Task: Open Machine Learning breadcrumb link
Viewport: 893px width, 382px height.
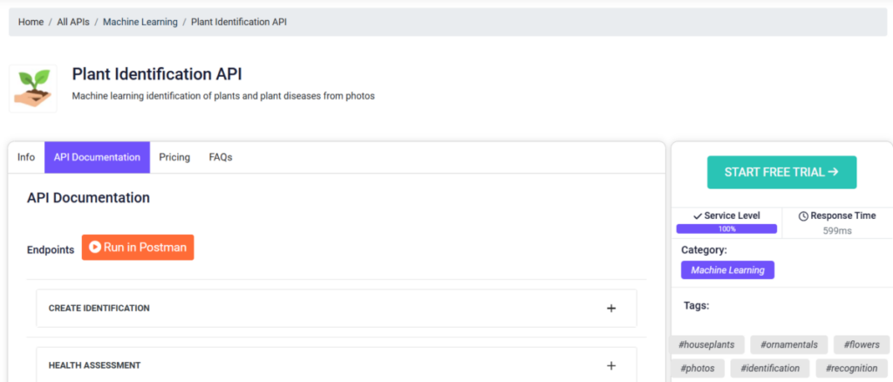Action: pyautogui.click(x=140, y=22)
